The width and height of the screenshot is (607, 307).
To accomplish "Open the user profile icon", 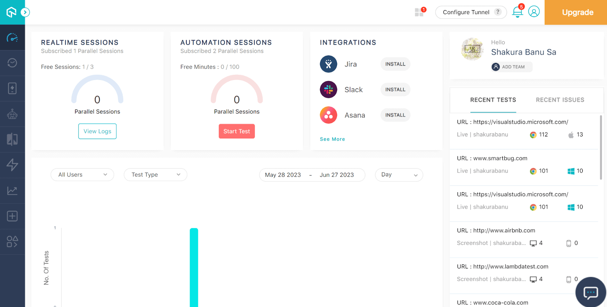I will pyautogui.click(x=534, y=12).
